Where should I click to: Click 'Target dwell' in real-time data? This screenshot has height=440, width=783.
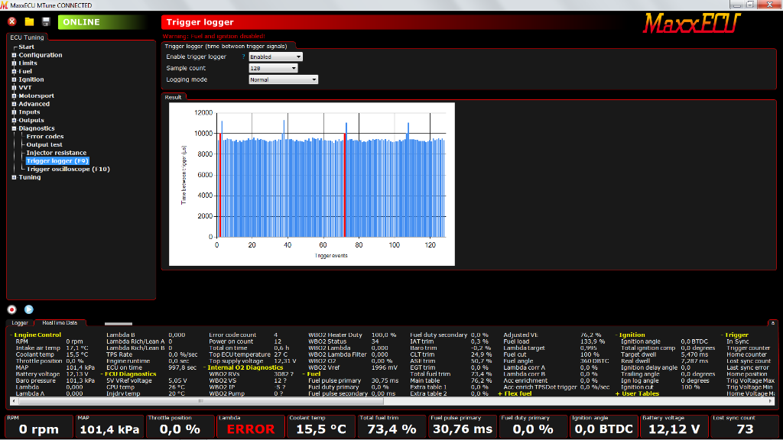[638, 354]
